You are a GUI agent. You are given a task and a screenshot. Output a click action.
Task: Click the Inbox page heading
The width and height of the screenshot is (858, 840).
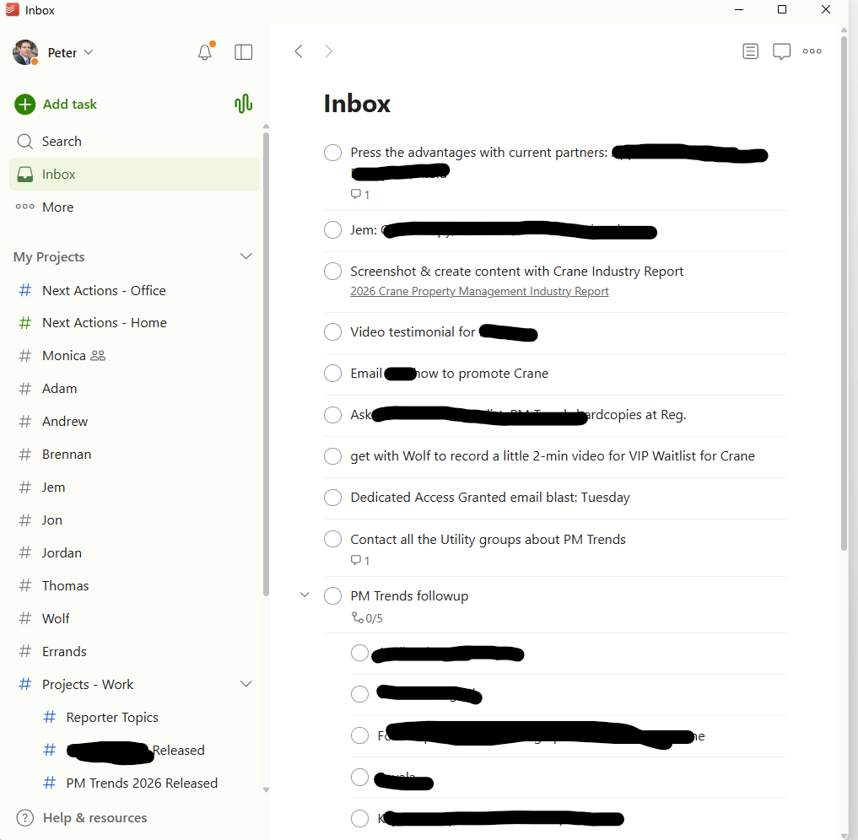pos(357,104)
